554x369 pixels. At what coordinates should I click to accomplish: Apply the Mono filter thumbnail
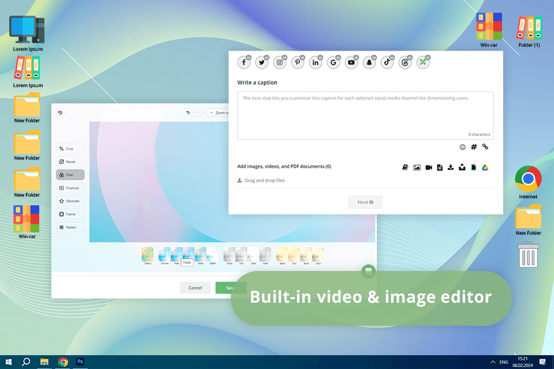(x=229, y=255)
